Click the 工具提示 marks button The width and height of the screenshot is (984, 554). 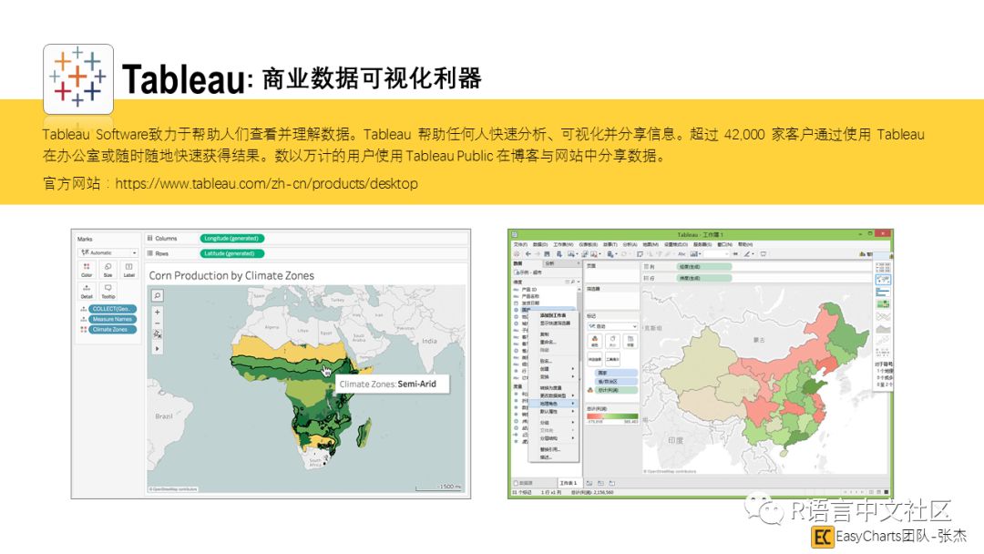coord(612,360)
